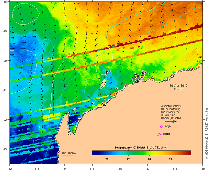Click the latitude axis label -19
The width and height of the screenshot is (210, 170).
coord(4,31)
